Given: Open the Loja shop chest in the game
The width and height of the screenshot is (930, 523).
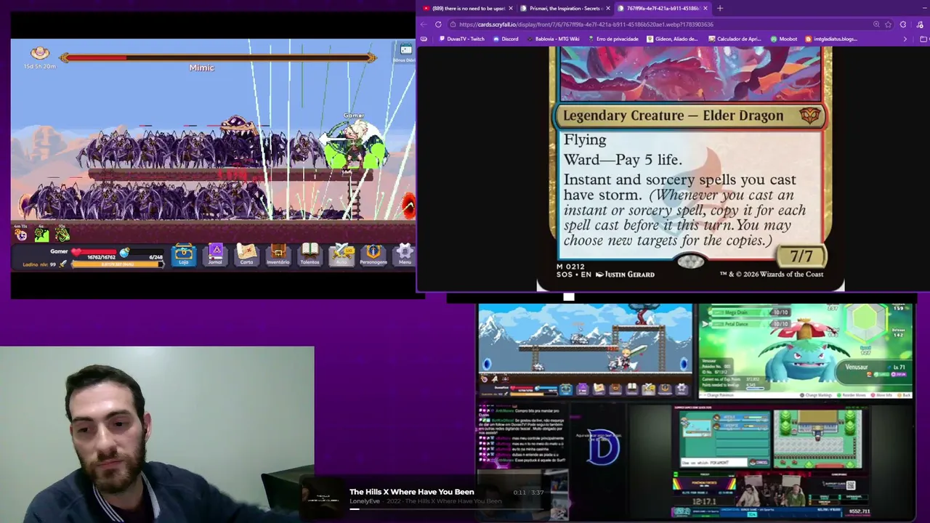Looking at the screenshot, I should (x=184, y=254).
